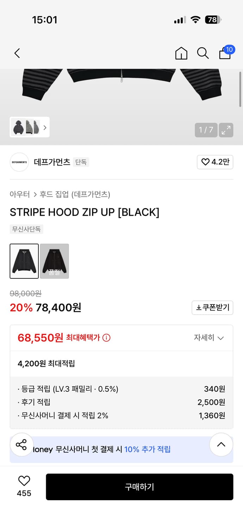
Task: Expand benefit details with 자세히 chevron
Action: 209,338
